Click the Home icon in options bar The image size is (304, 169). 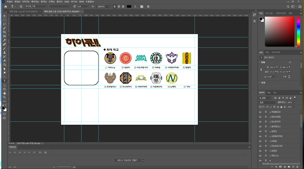[6, 6]
